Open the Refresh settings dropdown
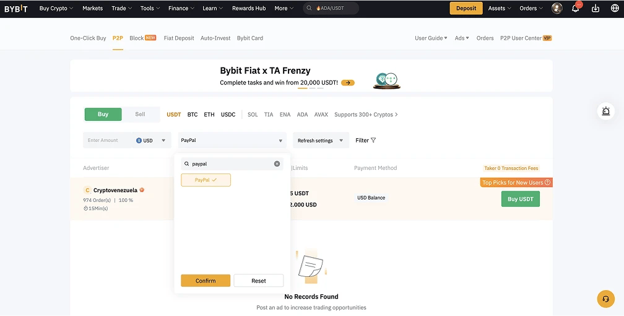Image resolution: width=624 pixels, height=316 pixels. [x=321, y=141]
